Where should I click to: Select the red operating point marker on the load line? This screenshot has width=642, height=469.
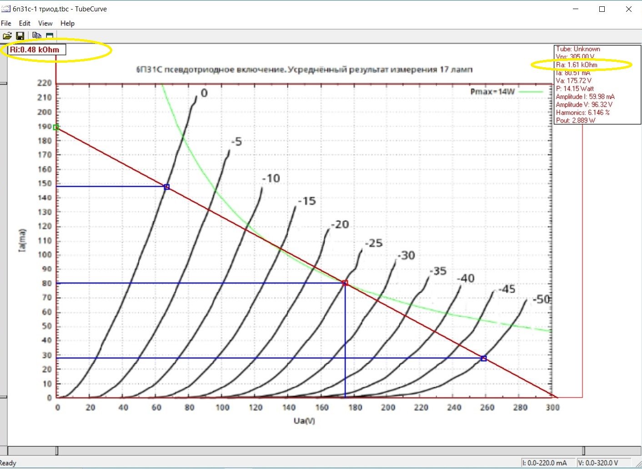pos(345,283)
